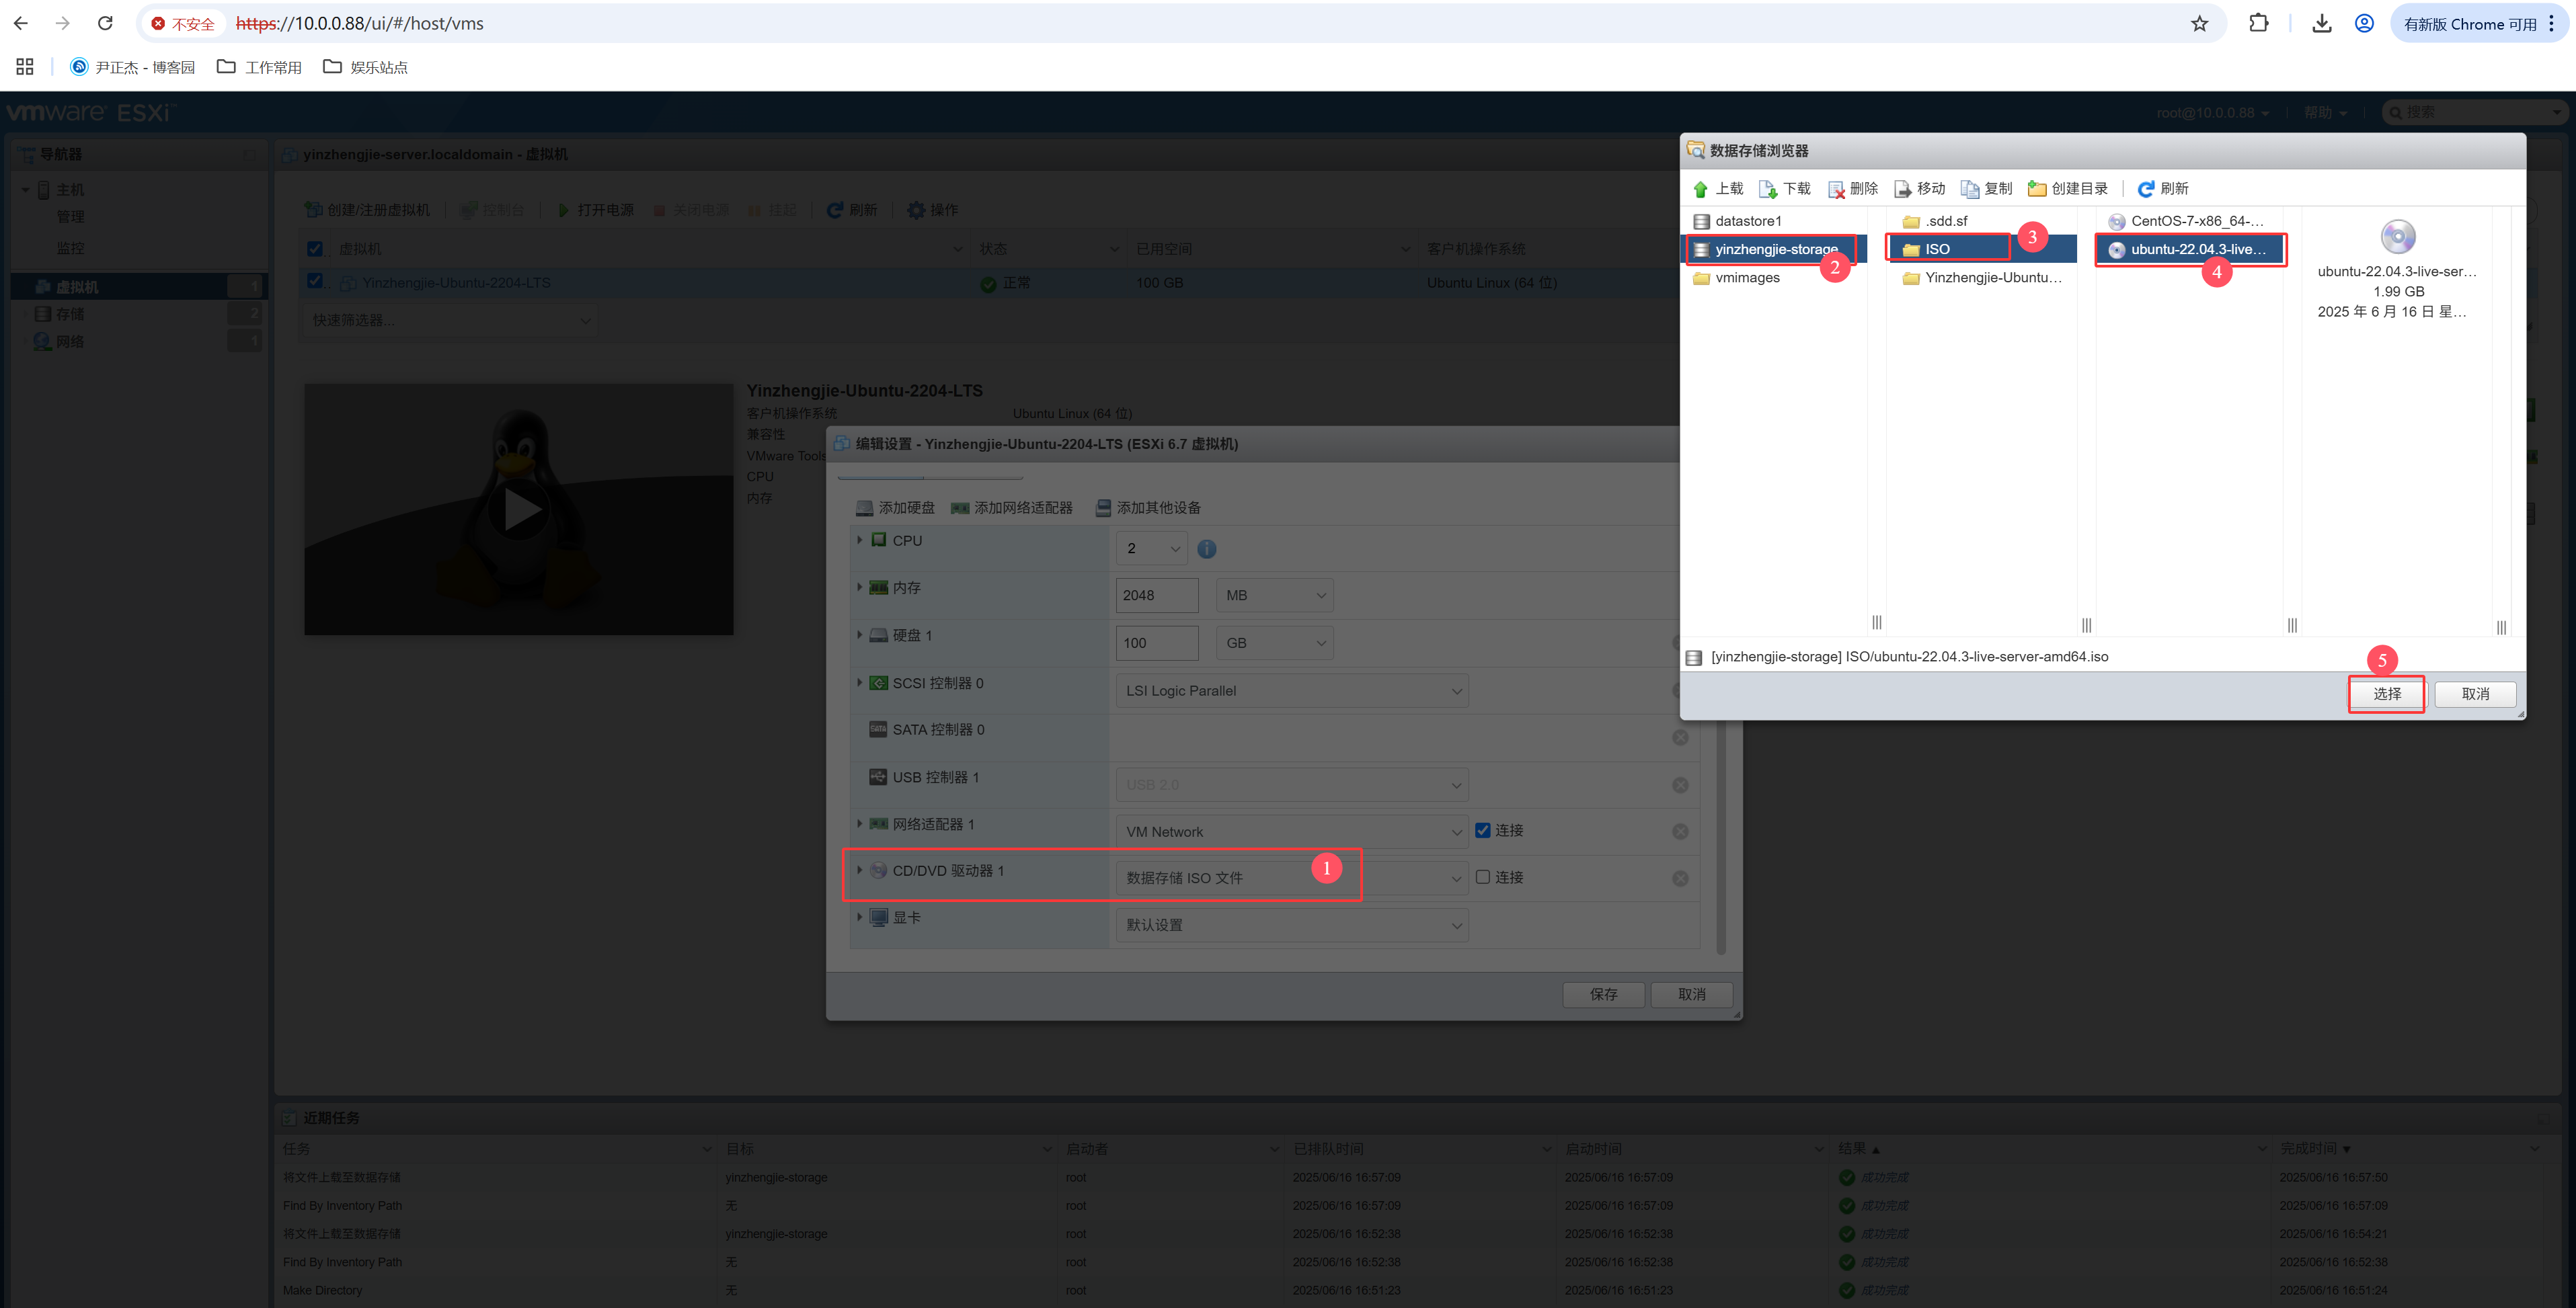The width and height of the screenshot is (2576, 1308).
Task: Select datastore1 in browser tree
Action: (1748, 221)
